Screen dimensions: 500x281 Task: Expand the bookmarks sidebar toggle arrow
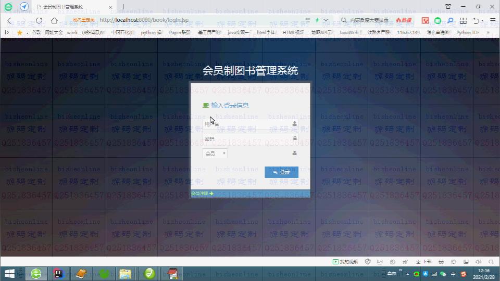pyautogui.click(x=7, y=32)
